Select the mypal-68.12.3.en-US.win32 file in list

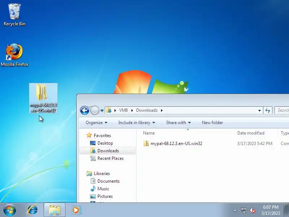click(x=176, y=143)
